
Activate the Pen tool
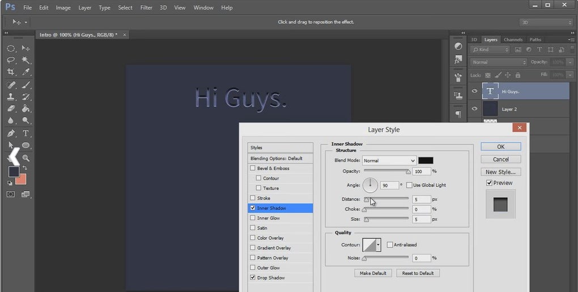[x=11, y=133]
